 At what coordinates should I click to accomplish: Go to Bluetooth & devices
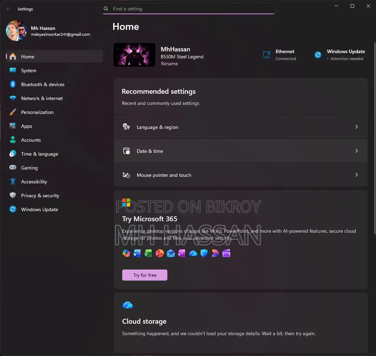tap(55, 84)
